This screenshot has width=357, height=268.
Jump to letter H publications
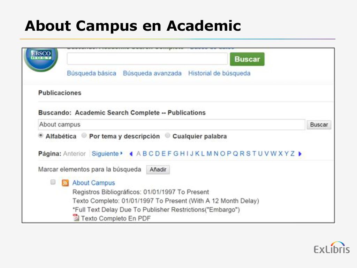pos(182,154)
